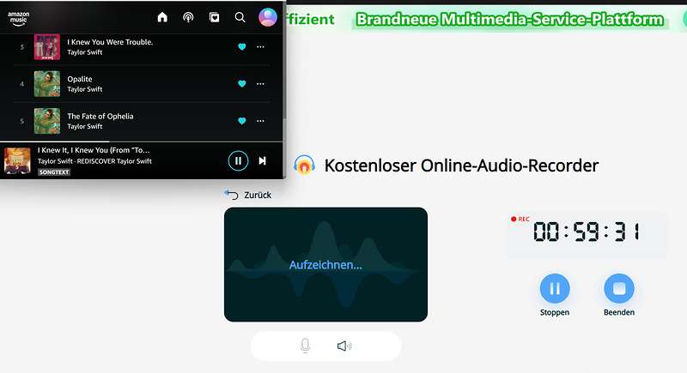Pause recording with the Stoppen button
The height and width of the screenshot is (373, 687).
click(555, 289)
